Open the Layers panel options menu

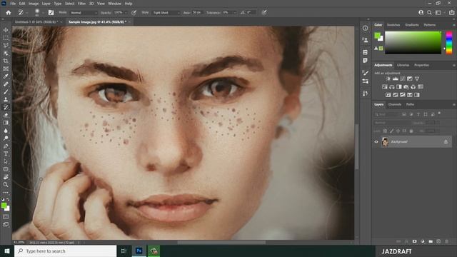454,105
